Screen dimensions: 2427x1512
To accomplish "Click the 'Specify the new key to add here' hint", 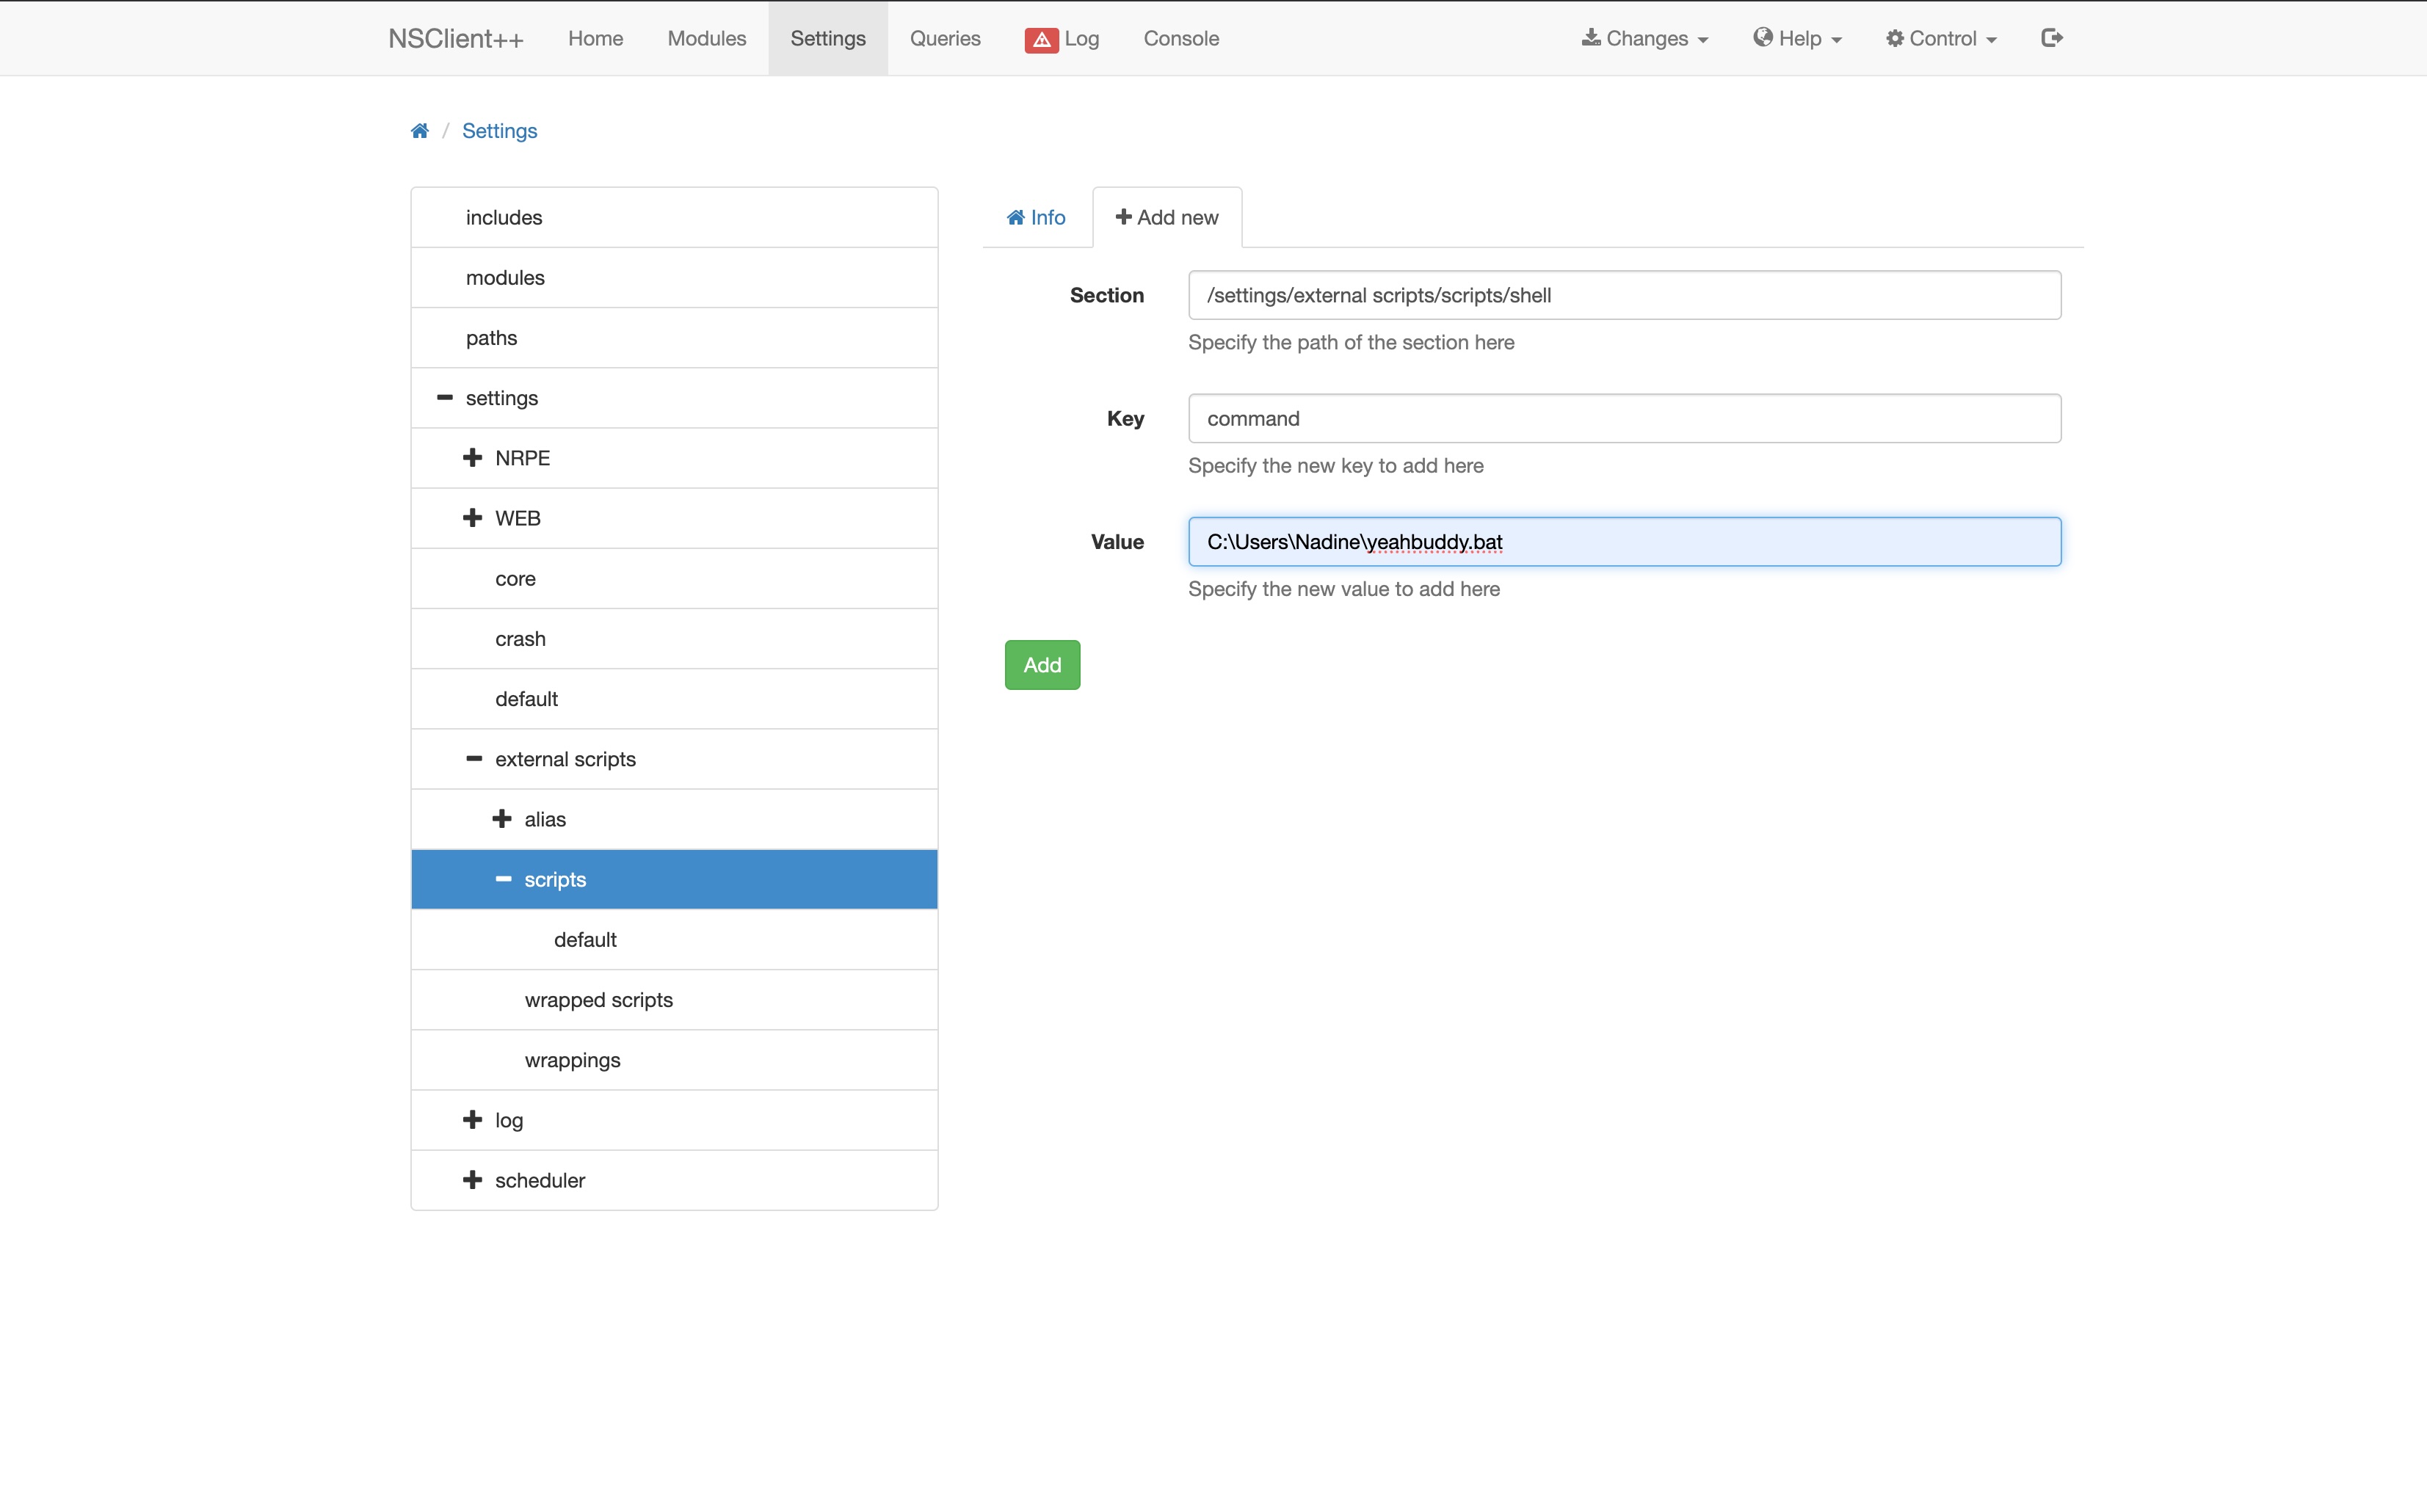I will click(x=1336, y=466).
